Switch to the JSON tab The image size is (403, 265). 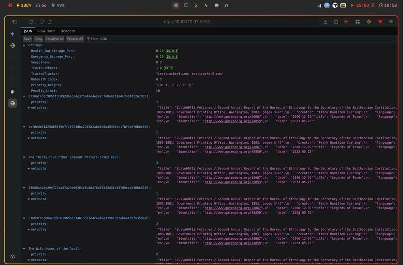pyautogui.click(x=28, y=31)
